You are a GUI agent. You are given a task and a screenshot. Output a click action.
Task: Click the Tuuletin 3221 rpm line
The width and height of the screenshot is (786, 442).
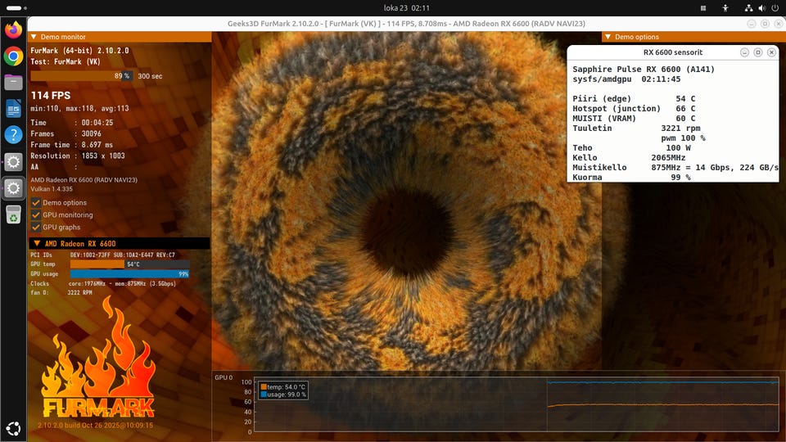(636, 129)
